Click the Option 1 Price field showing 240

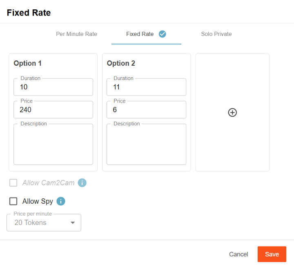(x=53, y=110)
